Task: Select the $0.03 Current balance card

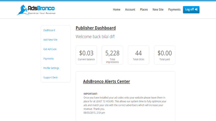Action: point(86,55)
